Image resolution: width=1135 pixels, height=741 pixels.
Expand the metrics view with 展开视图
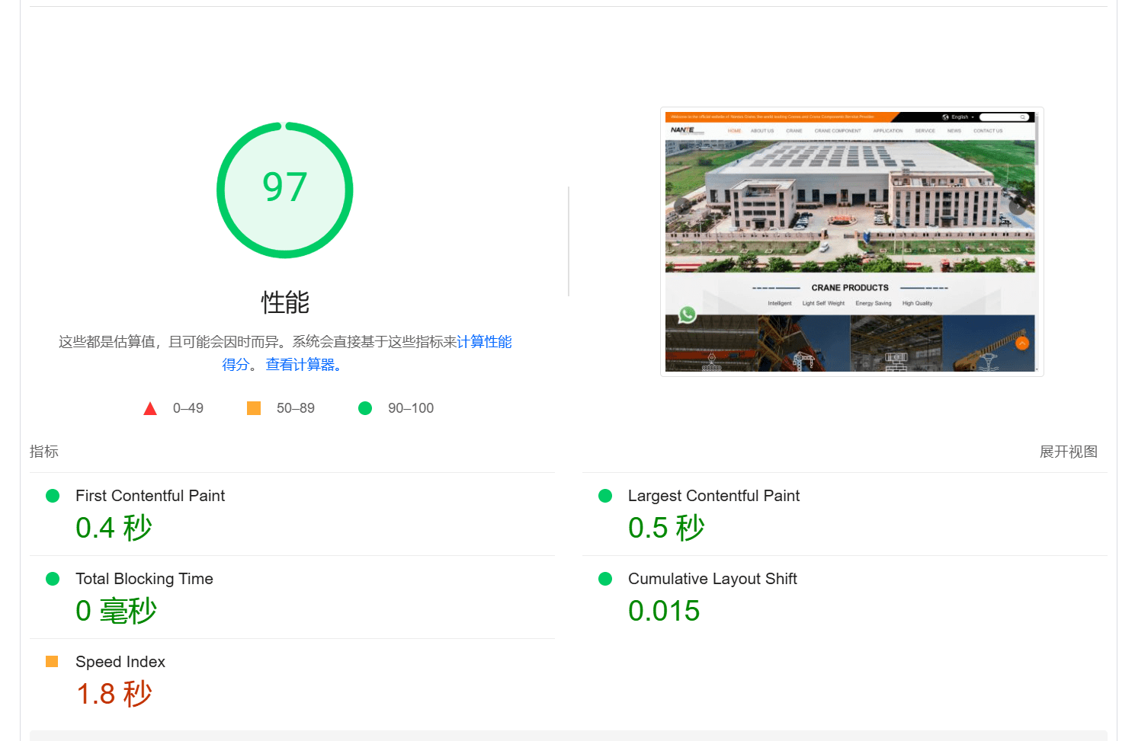click(1068, 452)
